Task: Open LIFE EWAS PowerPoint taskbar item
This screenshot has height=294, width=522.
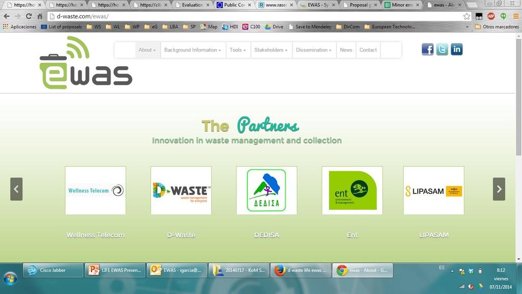Action: tap(115, 270)
